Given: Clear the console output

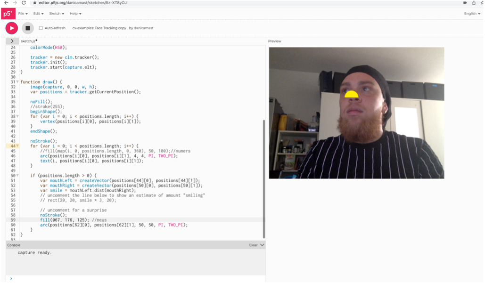Looking at the screenshot, I should click(253, 245).
